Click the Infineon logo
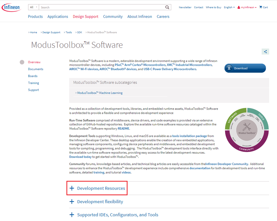Screen dimensions: 277x221 pos(11,7)
